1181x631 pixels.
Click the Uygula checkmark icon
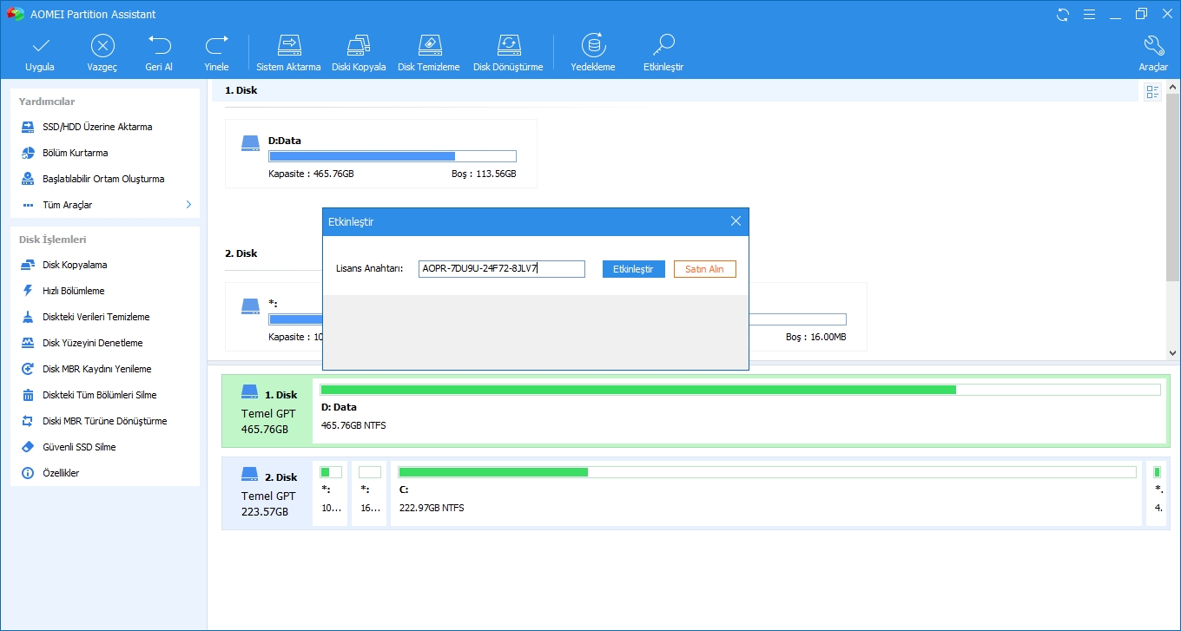[40, 45]
